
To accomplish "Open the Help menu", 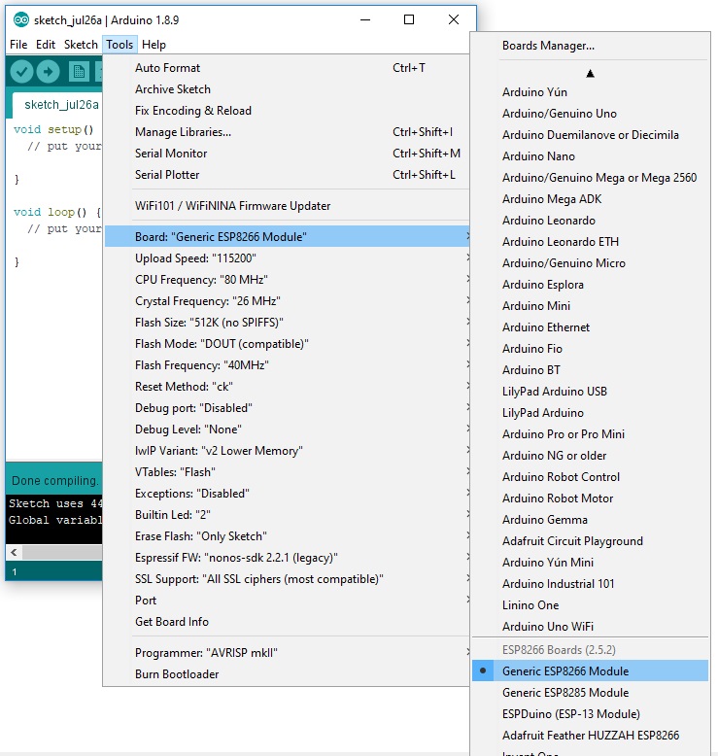I will 154,45.
